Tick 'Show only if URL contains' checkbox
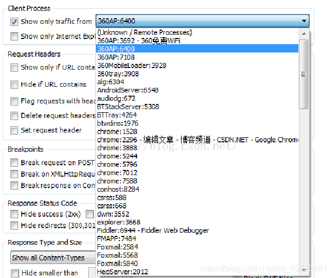Image resolution: width=331 pixels, height=278 pixels. click(x=14, y=68)
